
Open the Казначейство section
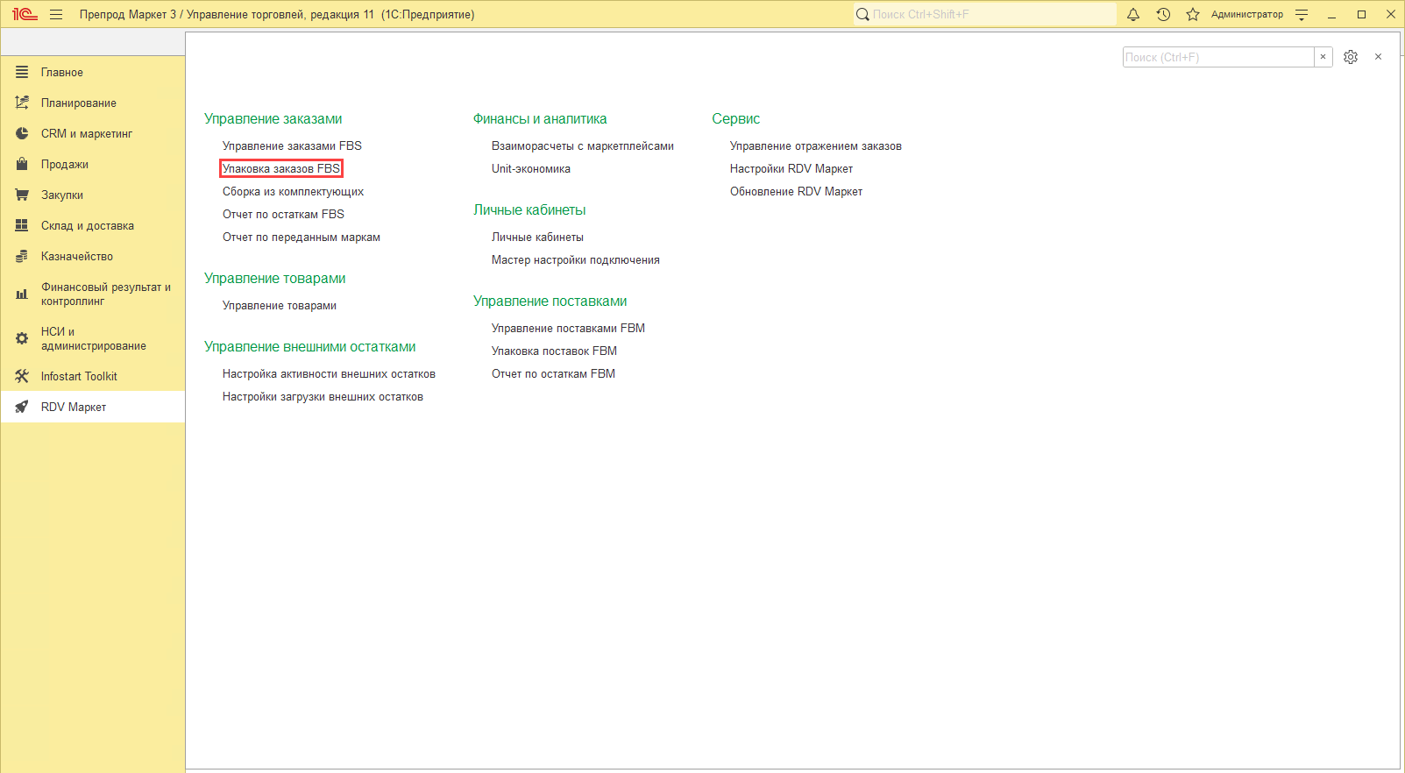point(76,257)
